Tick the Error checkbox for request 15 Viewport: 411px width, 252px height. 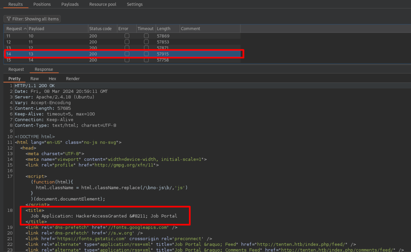pos(127,60)
